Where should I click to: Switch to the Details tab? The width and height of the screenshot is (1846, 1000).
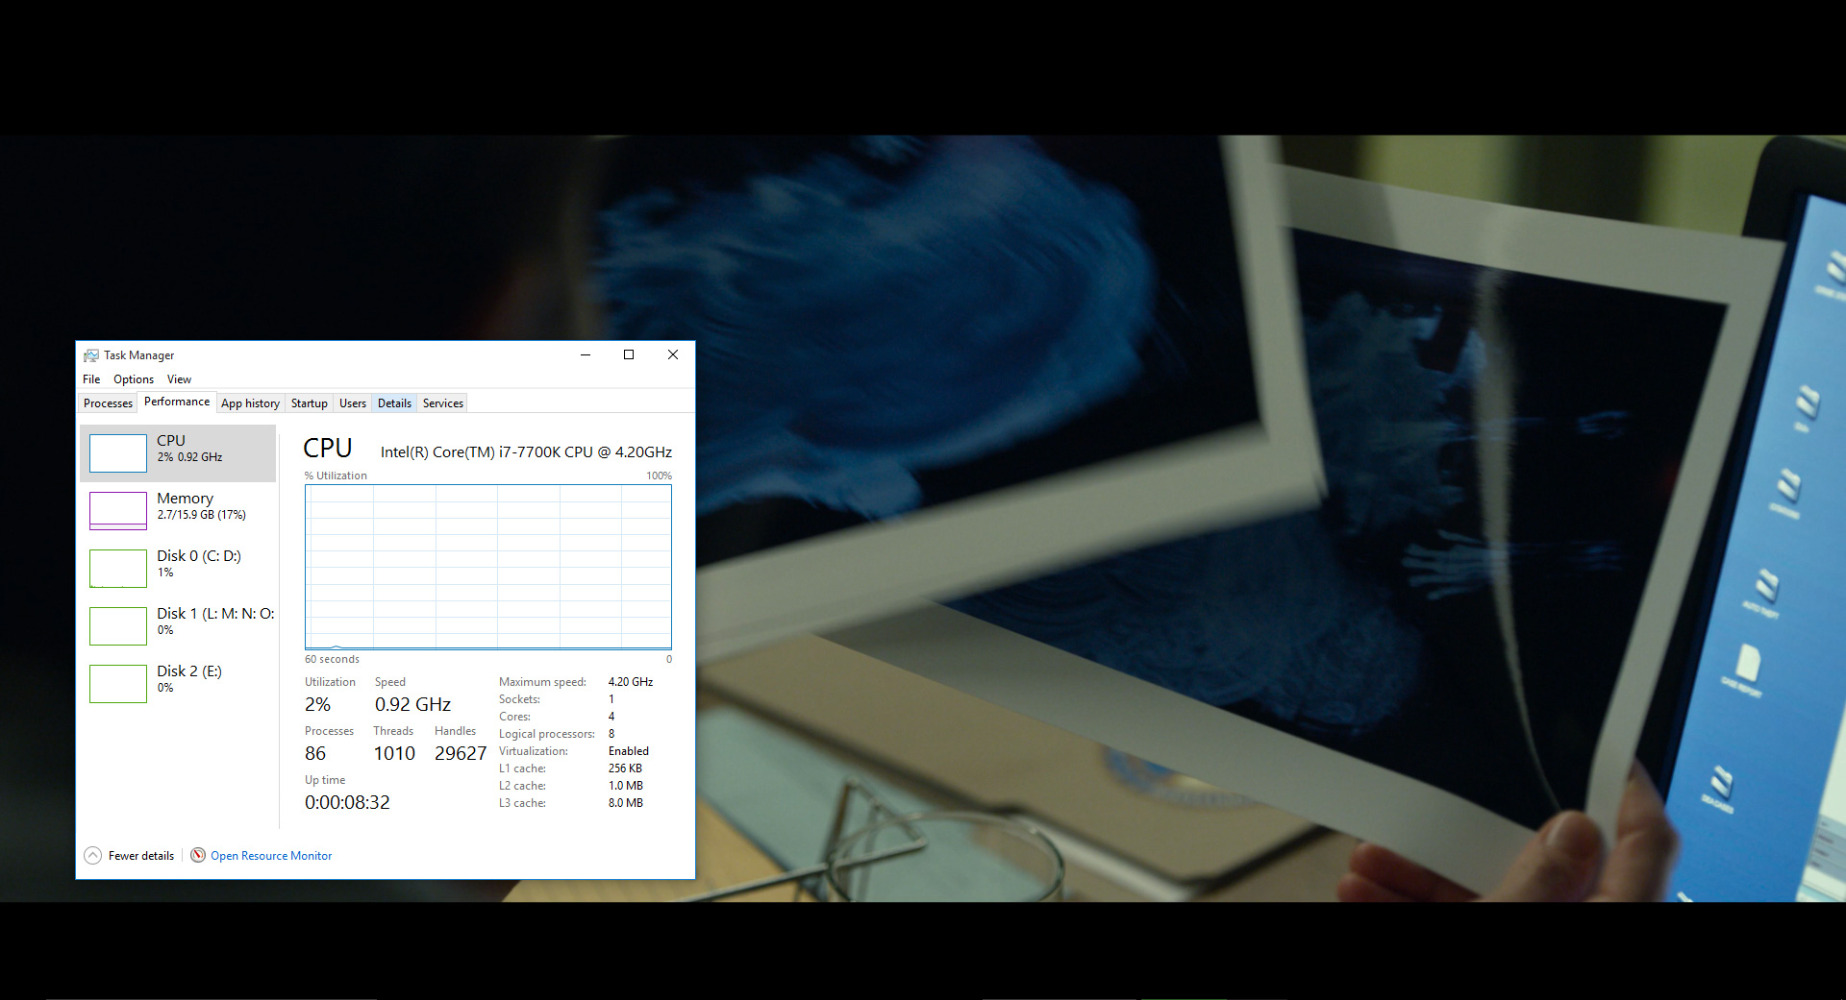394,403
